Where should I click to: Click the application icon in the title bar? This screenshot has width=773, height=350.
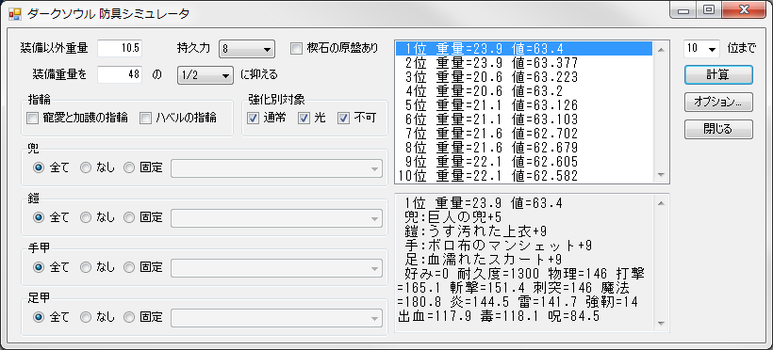click(x=15, y=13)
